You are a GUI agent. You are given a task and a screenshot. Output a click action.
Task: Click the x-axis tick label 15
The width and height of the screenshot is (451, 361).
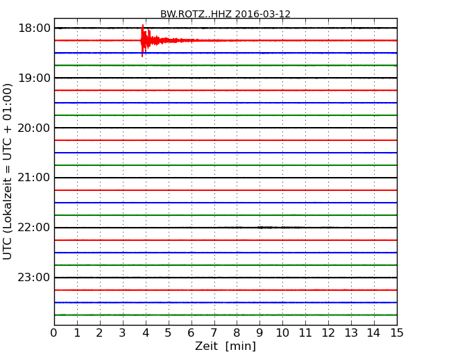point(397,333)
